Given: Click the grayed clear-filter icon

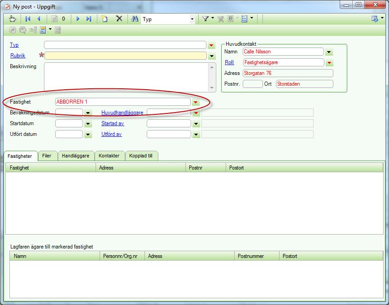Looking at the screenshot, I should tap(220, 19).
